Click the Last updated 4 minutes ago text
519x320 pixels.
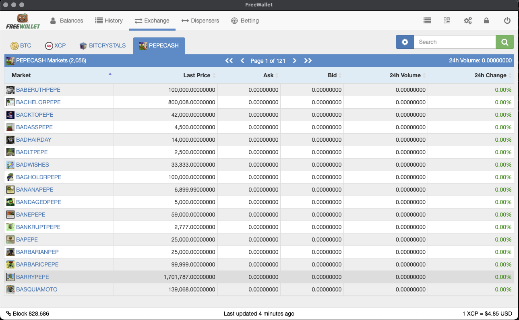click(x=259, y=314)
